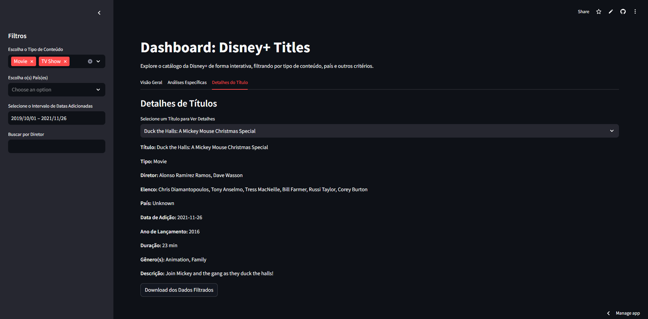Click the date range input field
Image resolution: width=648 pixels, height=319 pixels.
(57, 118)
